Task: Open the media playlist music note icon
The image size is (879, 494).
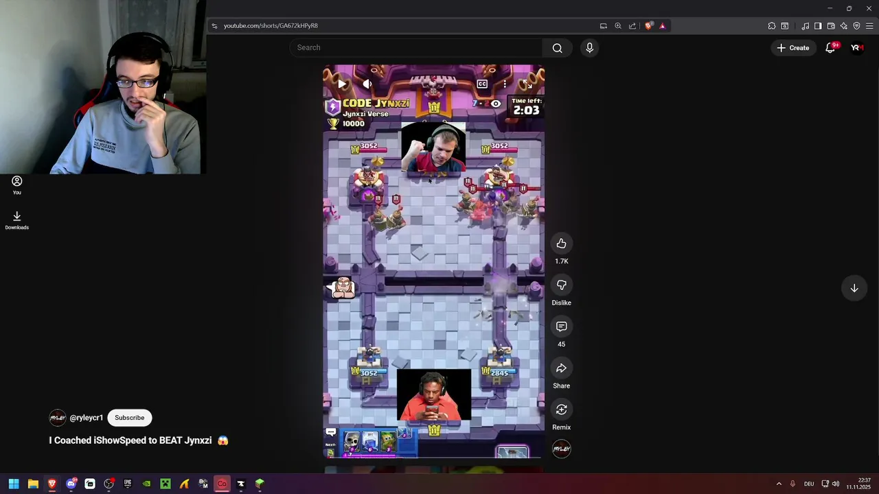Action: [806, 25]
